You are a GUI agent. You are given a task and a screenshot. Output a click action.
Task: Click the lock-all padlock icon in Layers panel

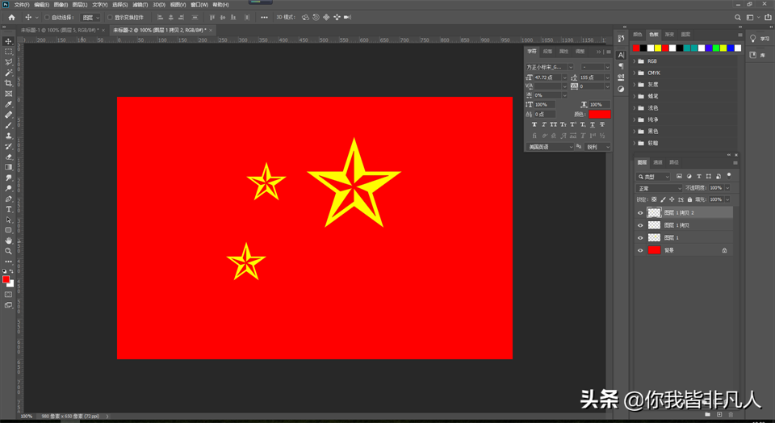(689, 199)
